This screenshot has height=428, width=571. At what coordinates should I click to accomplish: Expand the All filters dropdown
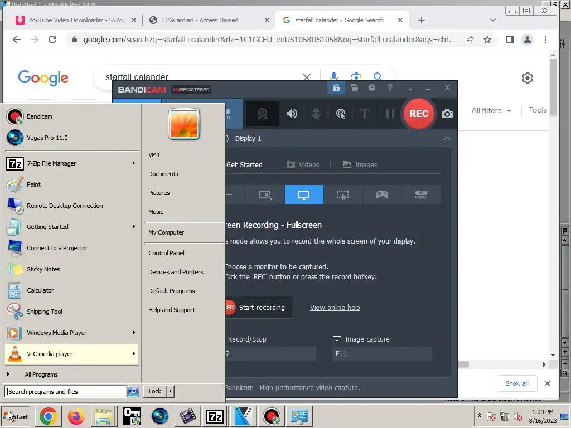point(491,111)
